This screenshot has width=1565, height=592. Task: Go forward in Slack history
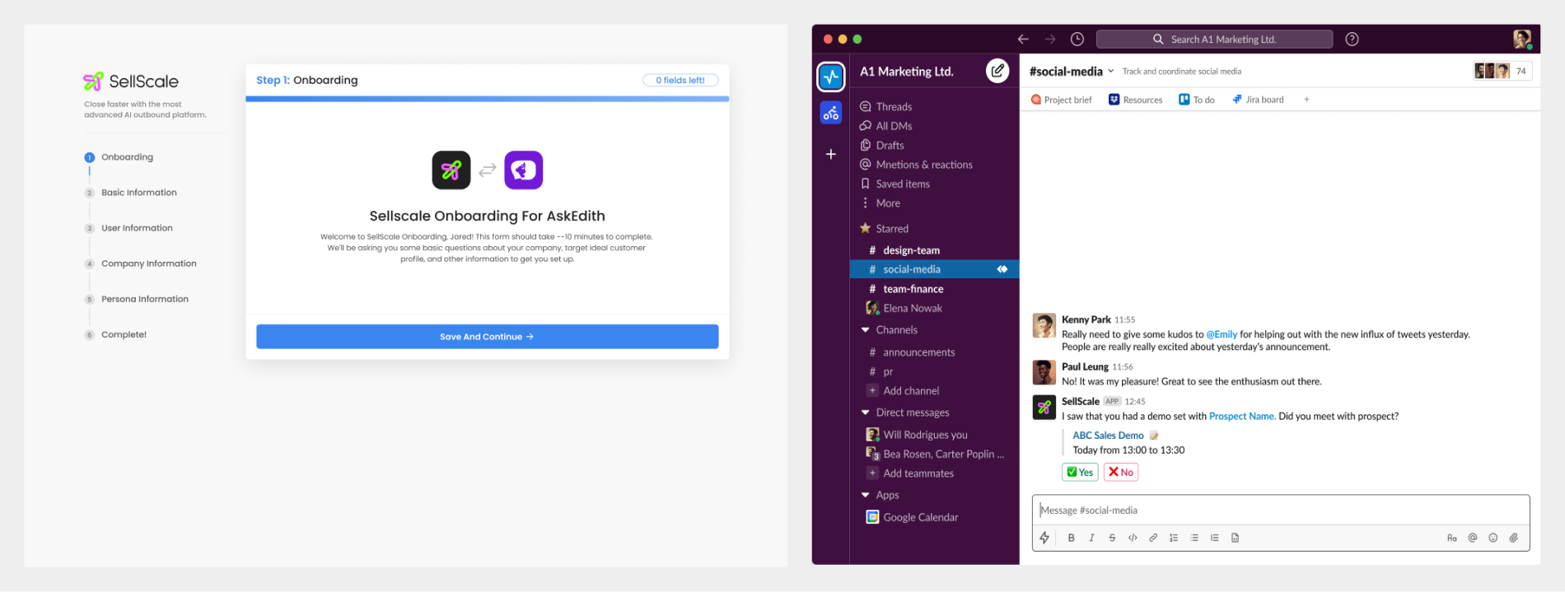(1050, 39)
